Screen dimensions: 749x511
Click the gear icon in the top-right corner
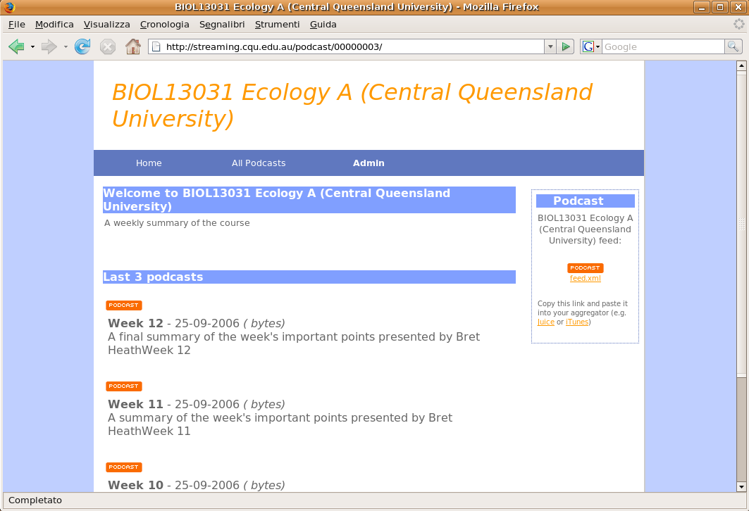tap(738, 24)
